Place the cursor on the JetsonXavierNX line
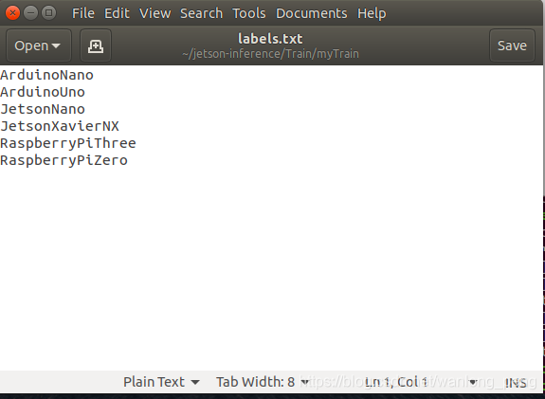Image resolution: width=545 pixels, height=399 pixels. coord(60,126)
